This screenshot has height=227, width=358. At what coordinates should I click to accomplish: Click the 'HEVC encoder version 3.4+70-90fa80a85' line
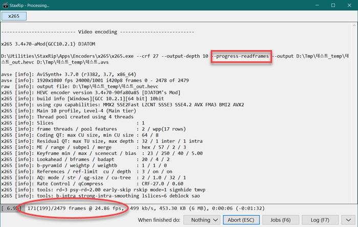(91, 93)
